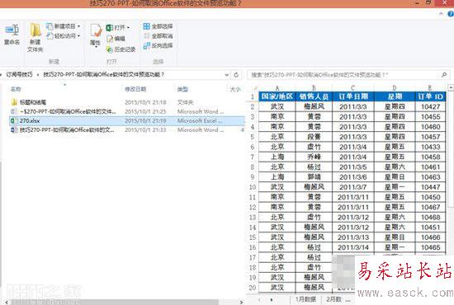Switch to the 1月数据 sheet tab
This screenshot has height=305, width=454.
tap(305, 299)
